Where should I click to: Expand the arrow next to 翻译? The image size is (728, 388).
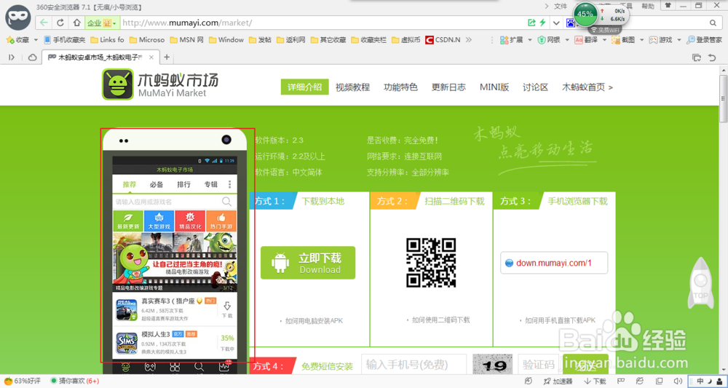(604, 40)
